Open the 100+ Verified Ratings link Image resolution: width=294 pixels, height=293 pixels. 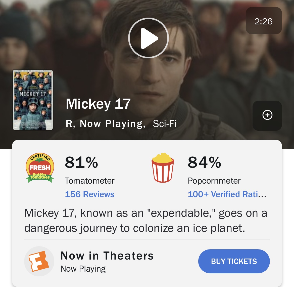pos(227,194)
